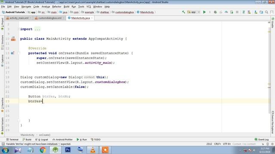Collapse the onCreate method fold marker at line 13

click(18, 53)
